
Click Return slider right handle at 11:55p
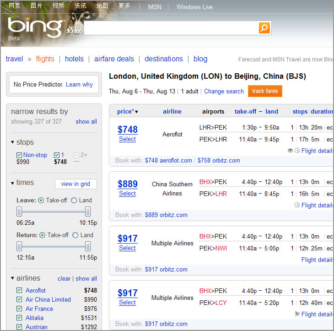[x=88, y=246]
